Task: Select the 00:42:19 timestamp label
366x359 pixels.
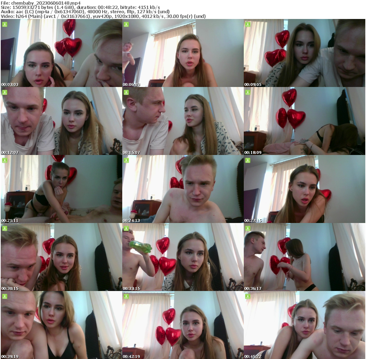Action: pyautogui.click(x=131, y=356)
